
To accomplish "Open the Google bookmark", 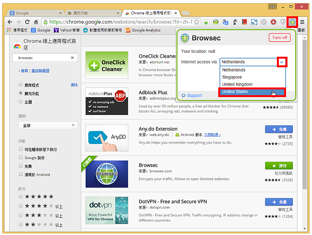I will tap(40, 30).
